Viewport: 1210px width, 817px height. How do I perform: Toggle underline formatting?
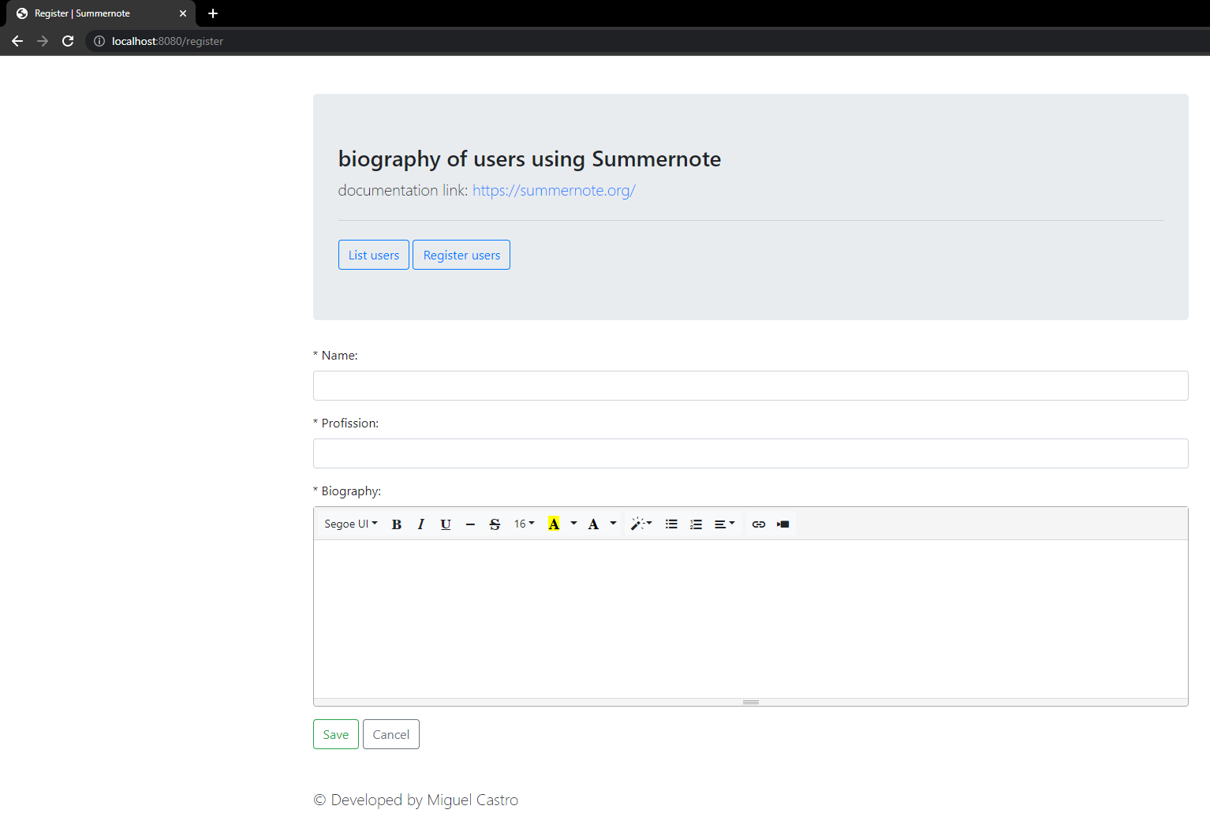tap(446, 524)
